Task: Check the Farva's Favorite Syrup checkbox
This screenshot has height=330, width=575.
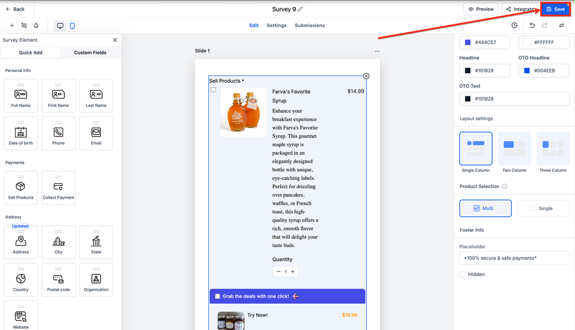Action: (213, 89)
